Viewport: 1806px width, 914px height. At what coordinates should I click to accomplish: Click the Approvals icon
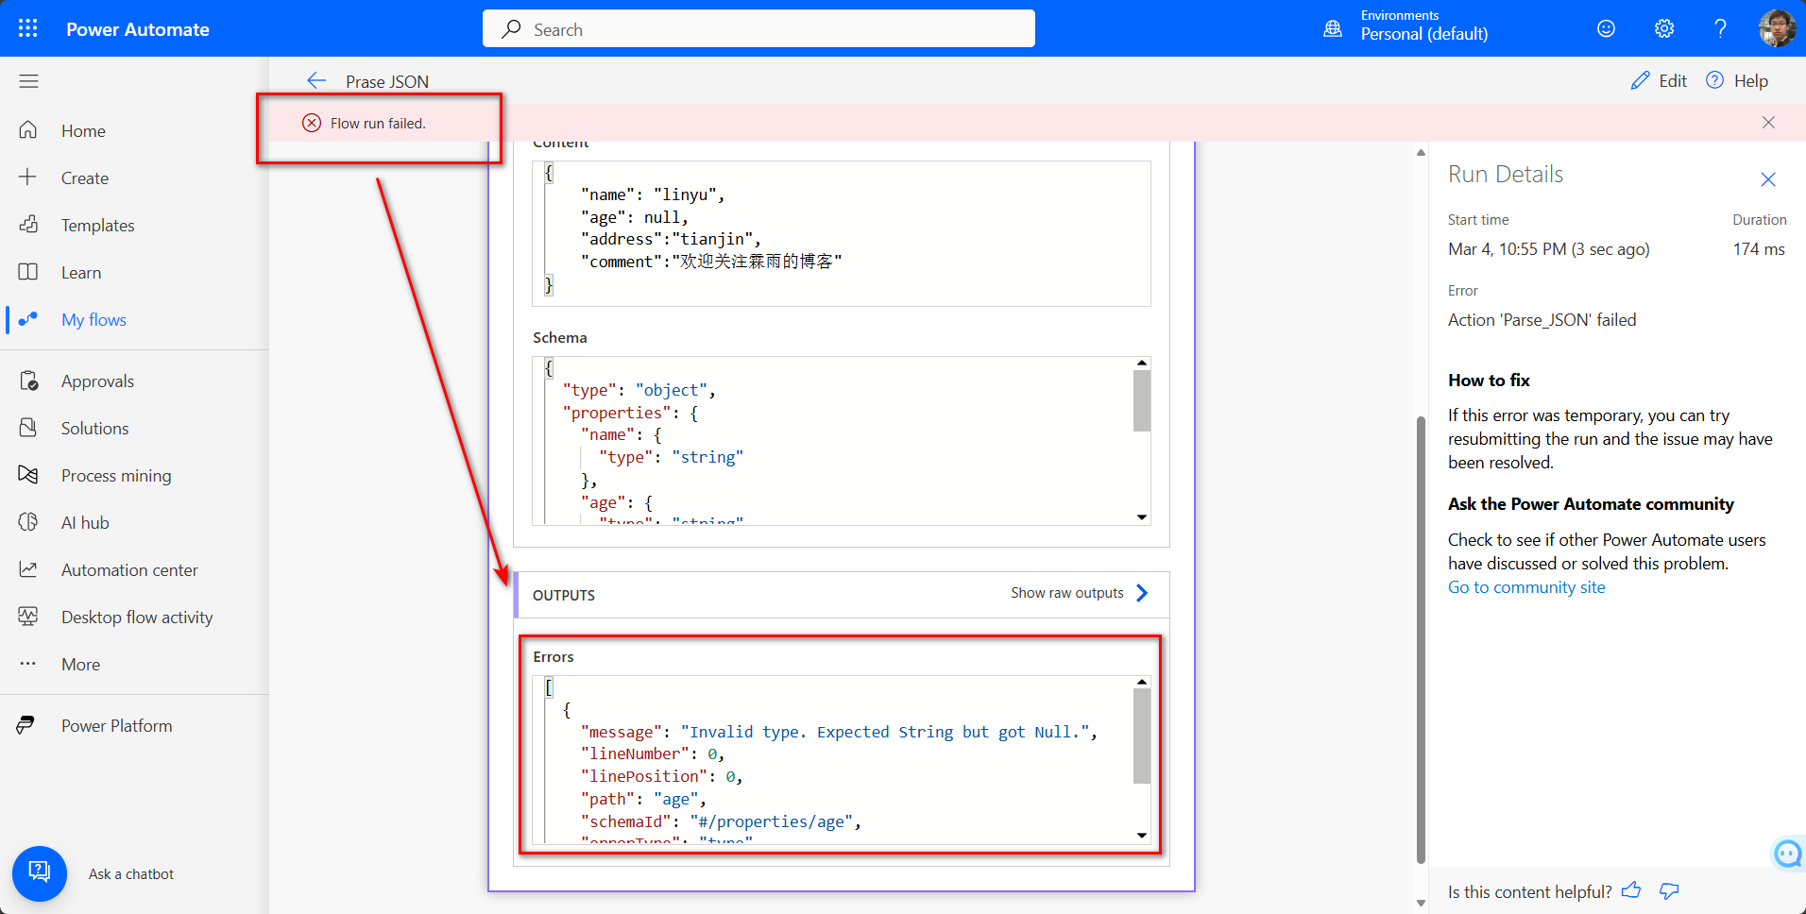pyautogui.click(x=28, y=381)
